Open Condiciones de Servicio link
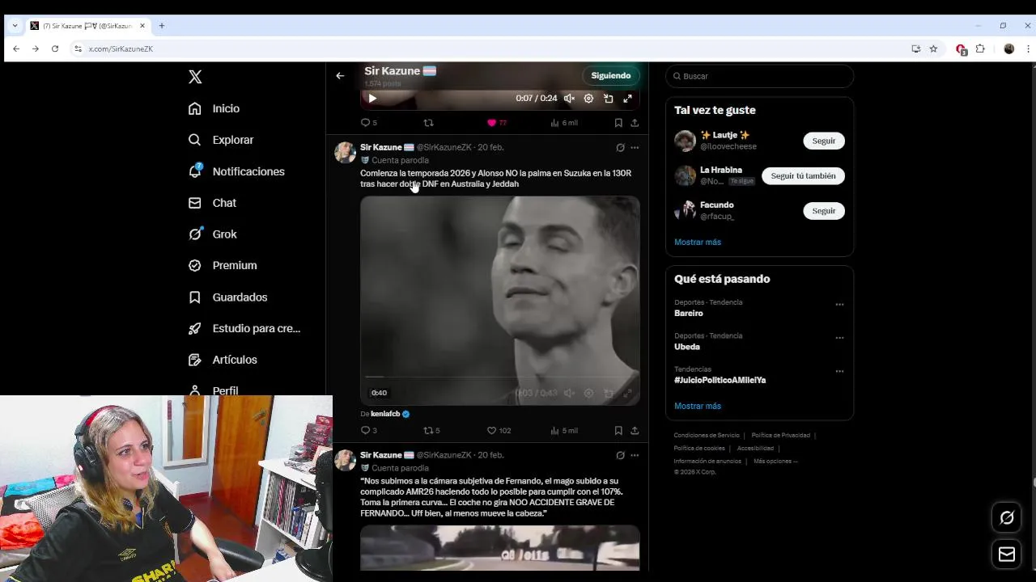1036x582 pixels. pyautogui.click(x=707, y=436)
